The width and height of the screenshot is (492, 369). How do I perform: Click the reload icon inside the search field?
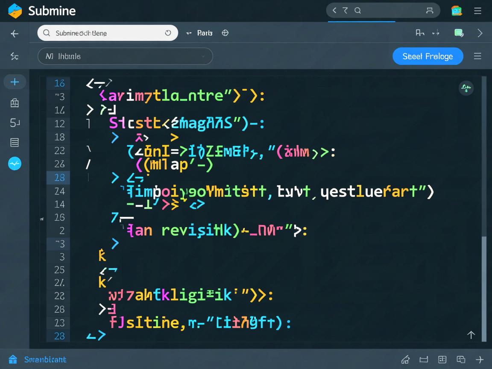click(x=168, y=33)
